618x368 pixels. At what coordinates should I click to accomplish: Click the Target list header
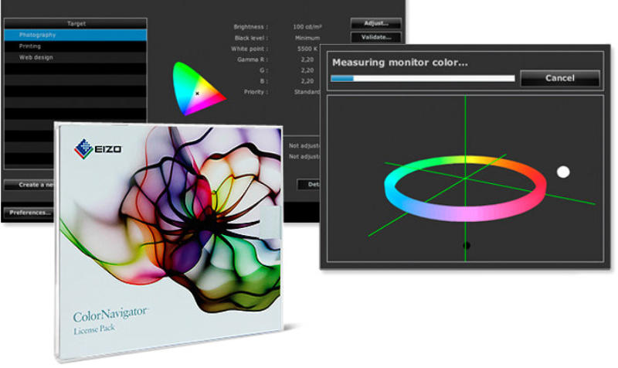(x=75, y=24)
